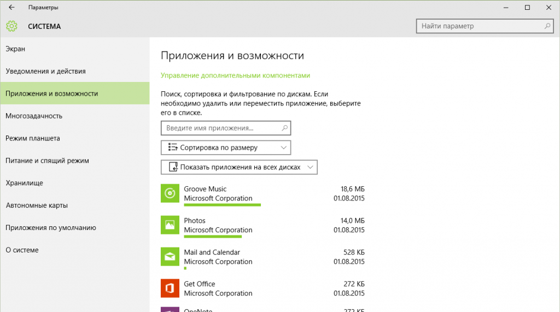
Task: Click the 18,6 МБ size value
Action: coord(353,189)
